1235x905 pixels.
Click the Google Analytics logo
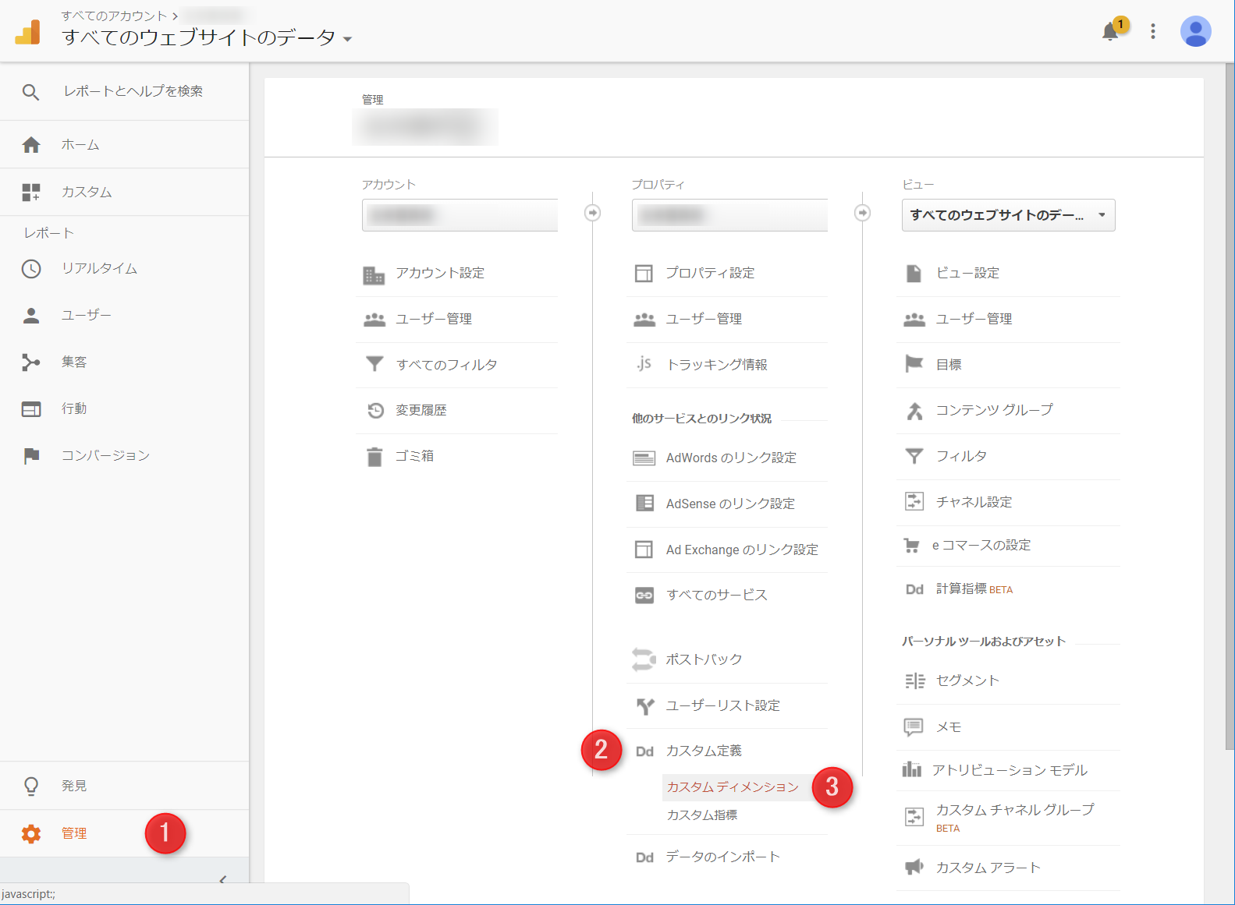click(28, 32)
